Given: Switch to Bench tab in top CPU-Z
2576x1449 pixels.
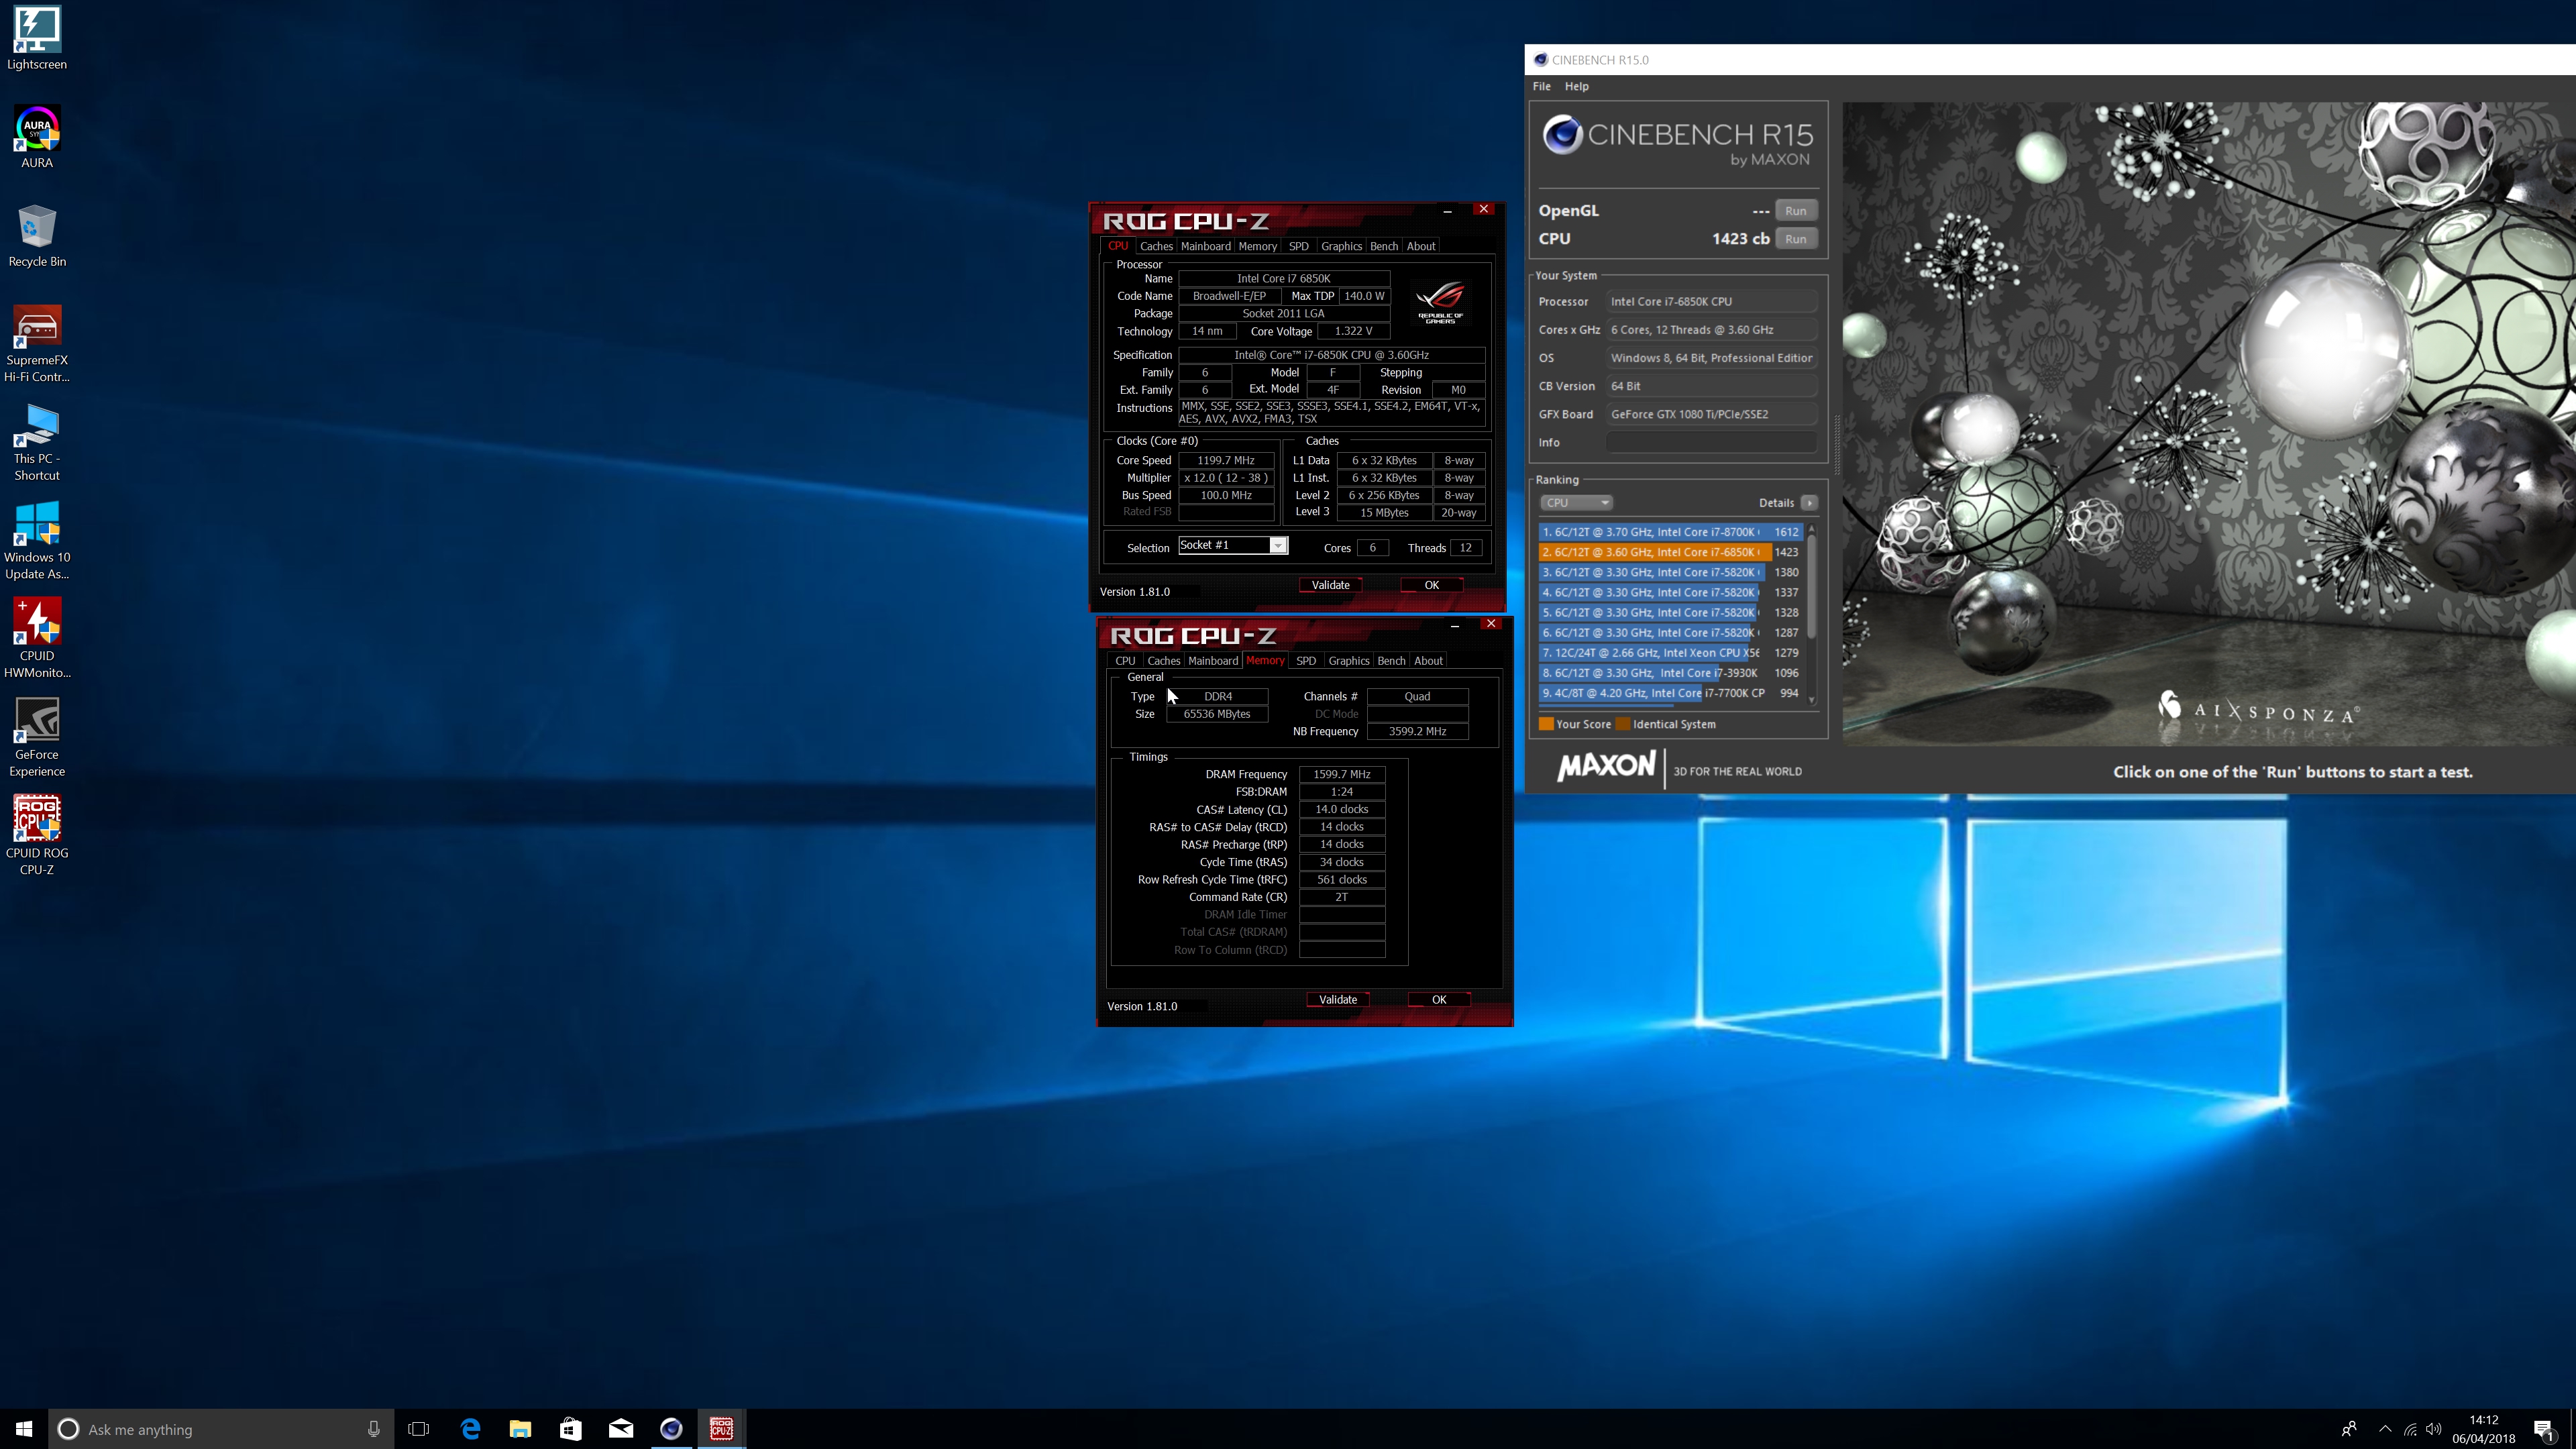Looking at the screenshot, I should (1384, 246).
